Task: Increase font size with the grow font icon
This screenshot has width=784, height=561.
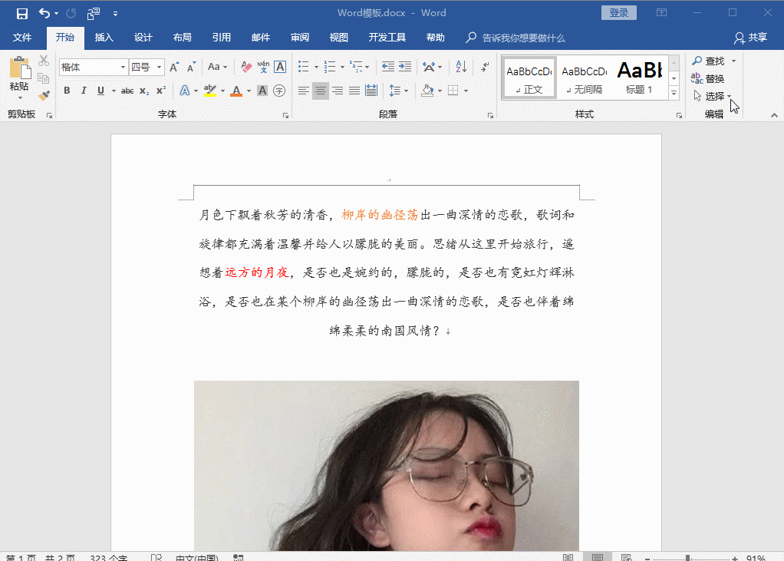Action: click(174, 67)
